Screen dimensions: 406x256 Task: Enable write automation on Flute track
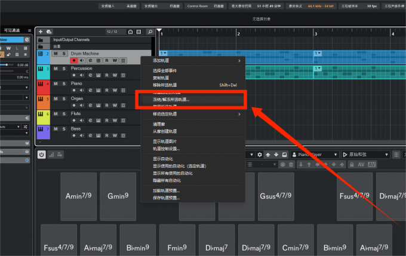point(115,120)
